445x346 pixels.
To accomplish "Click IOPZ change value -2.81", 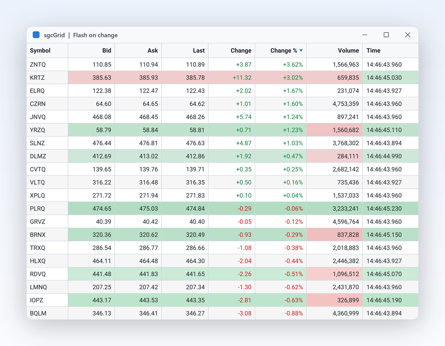I will (231, 300).
